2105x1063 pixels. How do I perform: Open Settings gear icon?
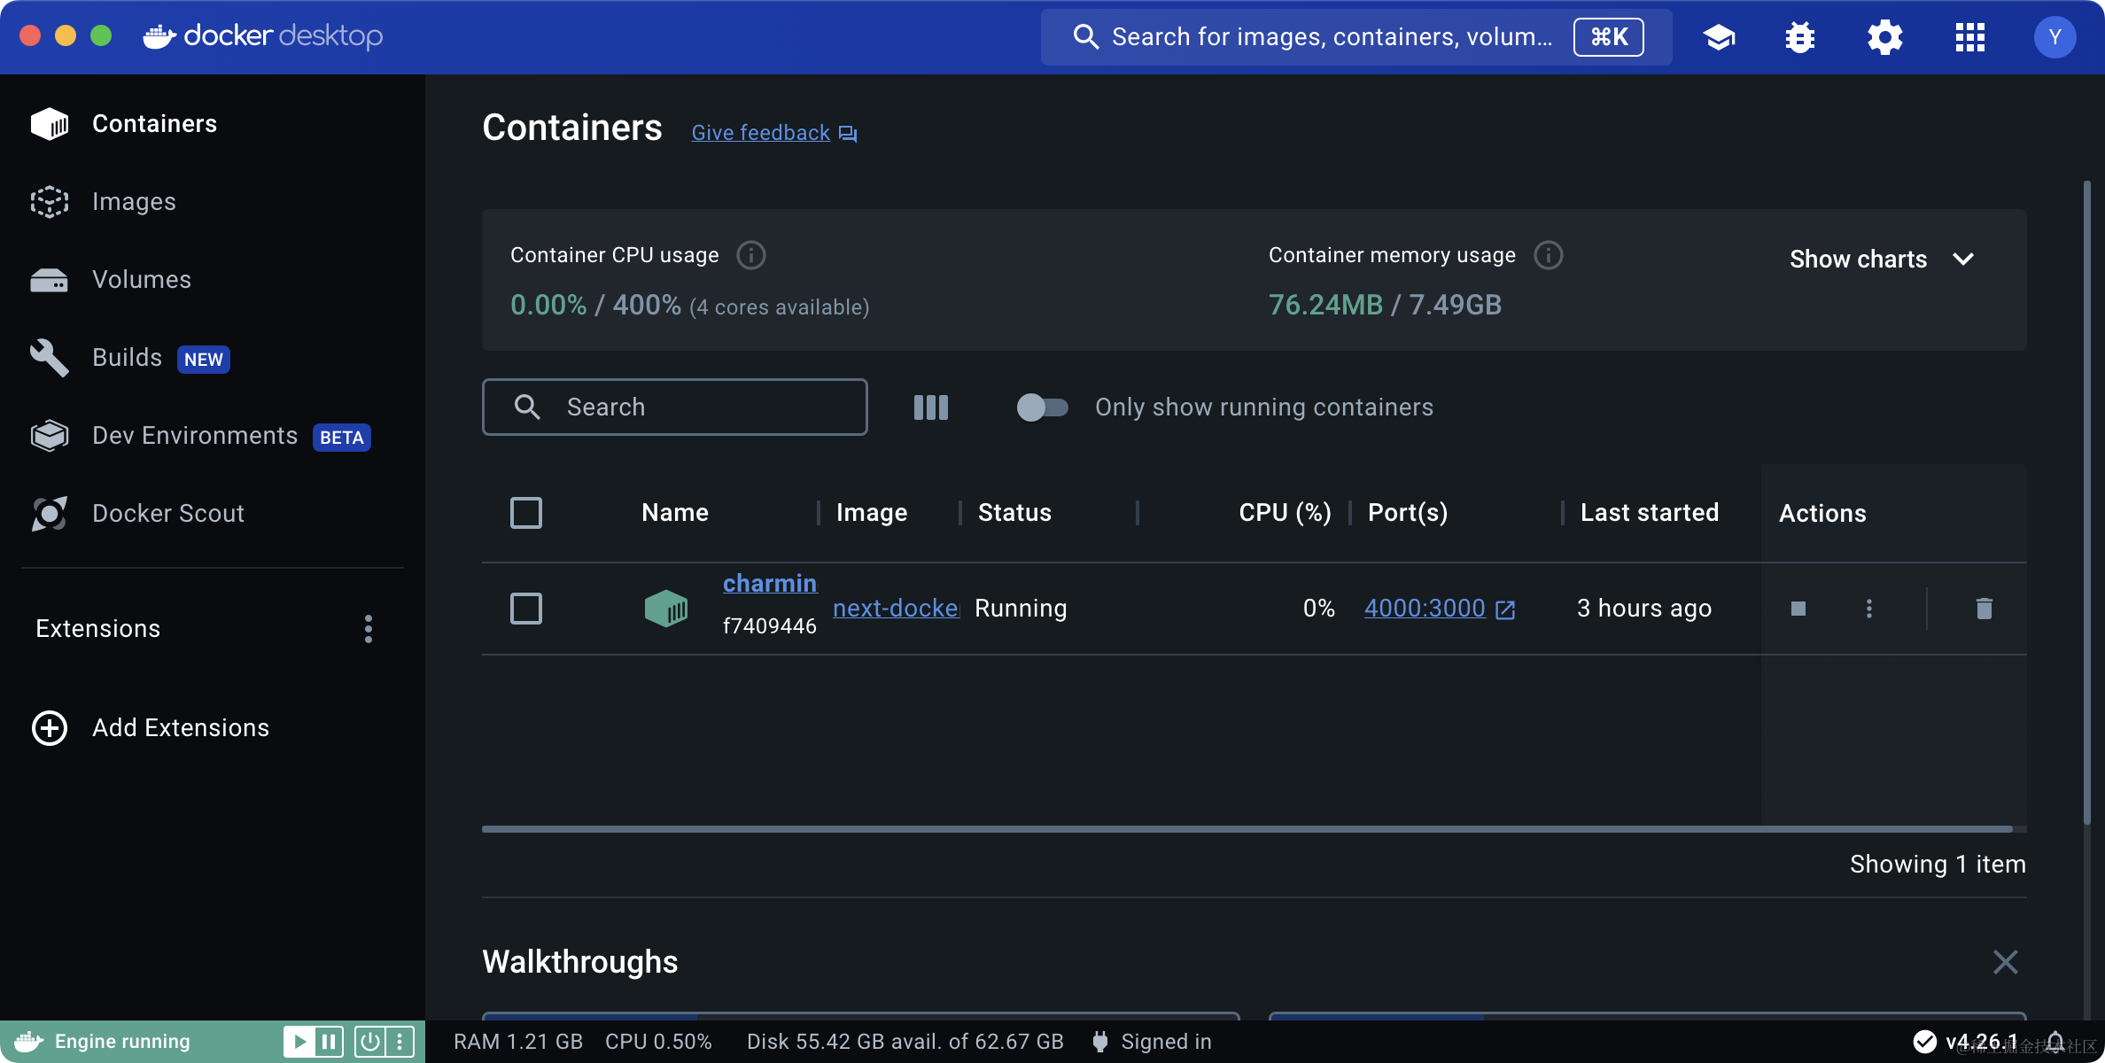[1884, 37]
